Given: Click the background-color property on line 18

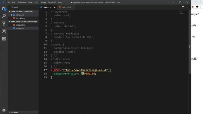Looking at the screenshot, I should coord(66,74).
